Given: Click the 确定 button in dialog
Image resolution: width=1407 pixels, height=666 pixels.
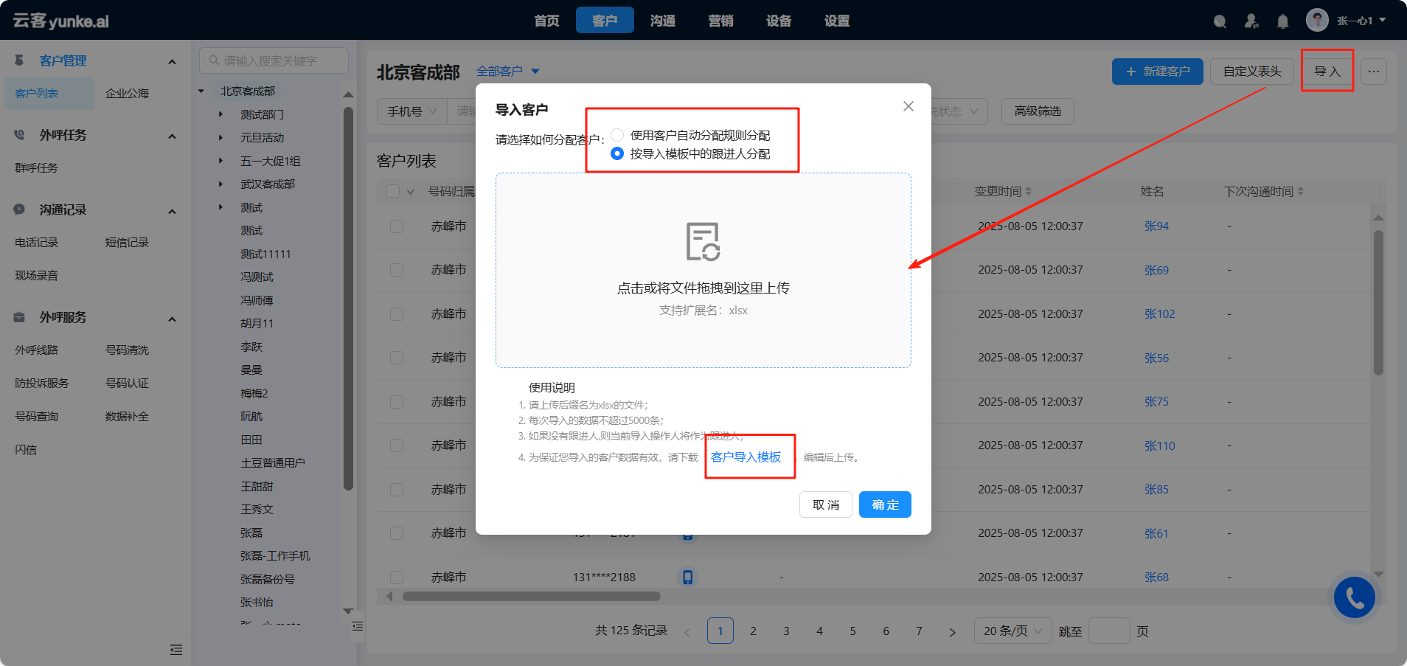Looking at the screenshot, I should [x=885, y=504].
